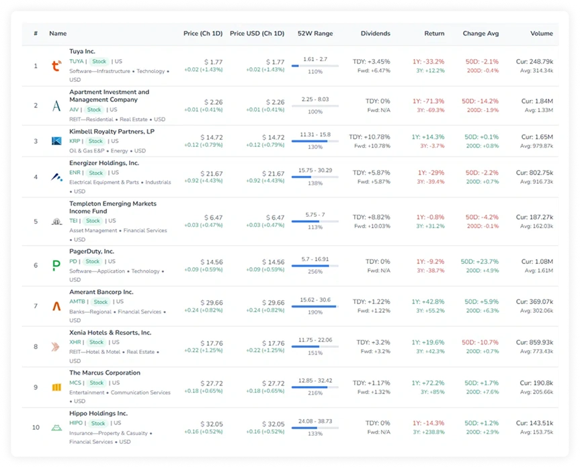
Task: Click the Stock tag in AIV row
Action: pyautogui.click(x=94, y=109)
